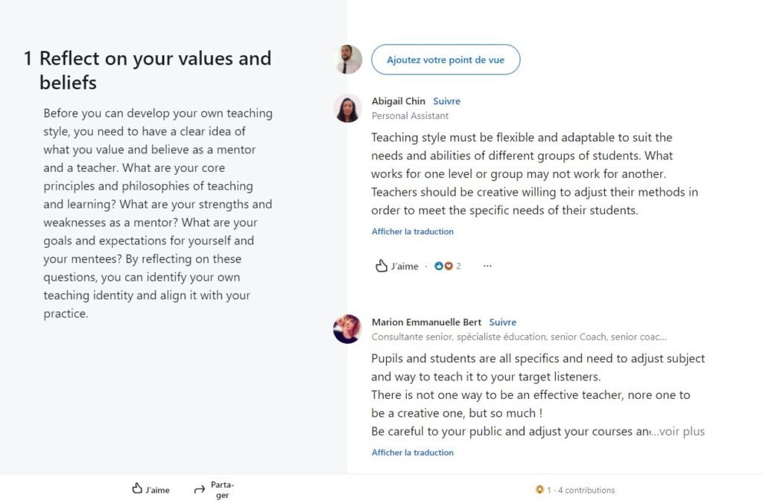Open the three-dots menu on Abigail's comment

487,266
